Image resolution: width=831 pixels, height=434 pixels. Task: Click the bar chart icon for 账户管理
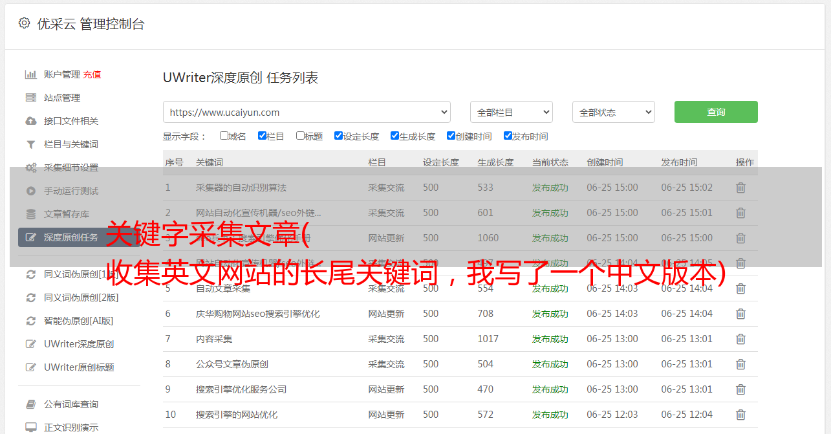point(30,74)
